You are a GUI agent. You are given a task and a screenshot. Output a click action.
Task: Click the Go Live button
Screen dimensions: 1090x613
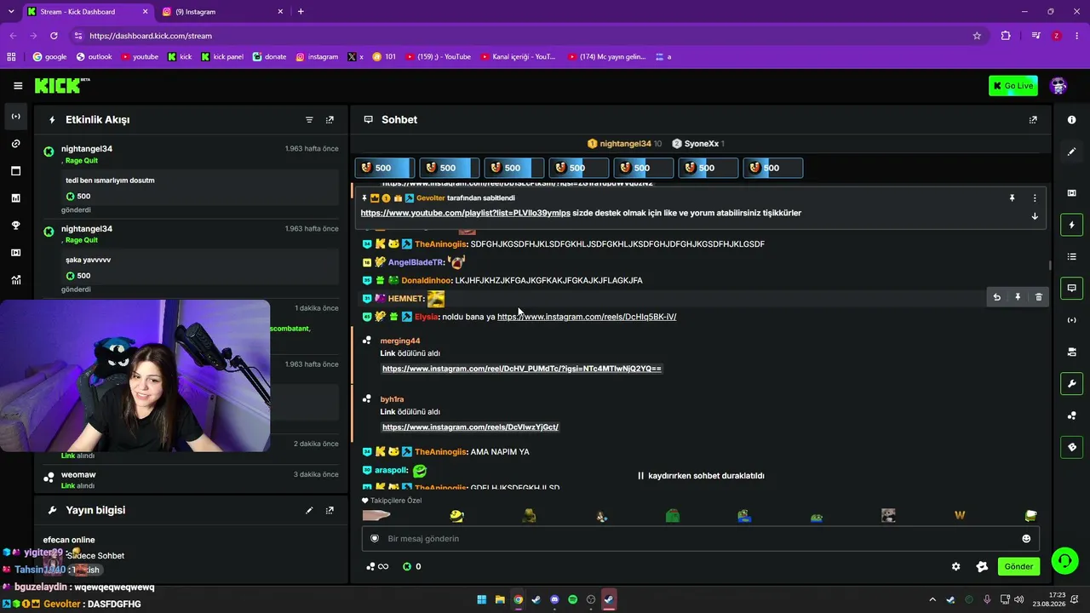1013,85
